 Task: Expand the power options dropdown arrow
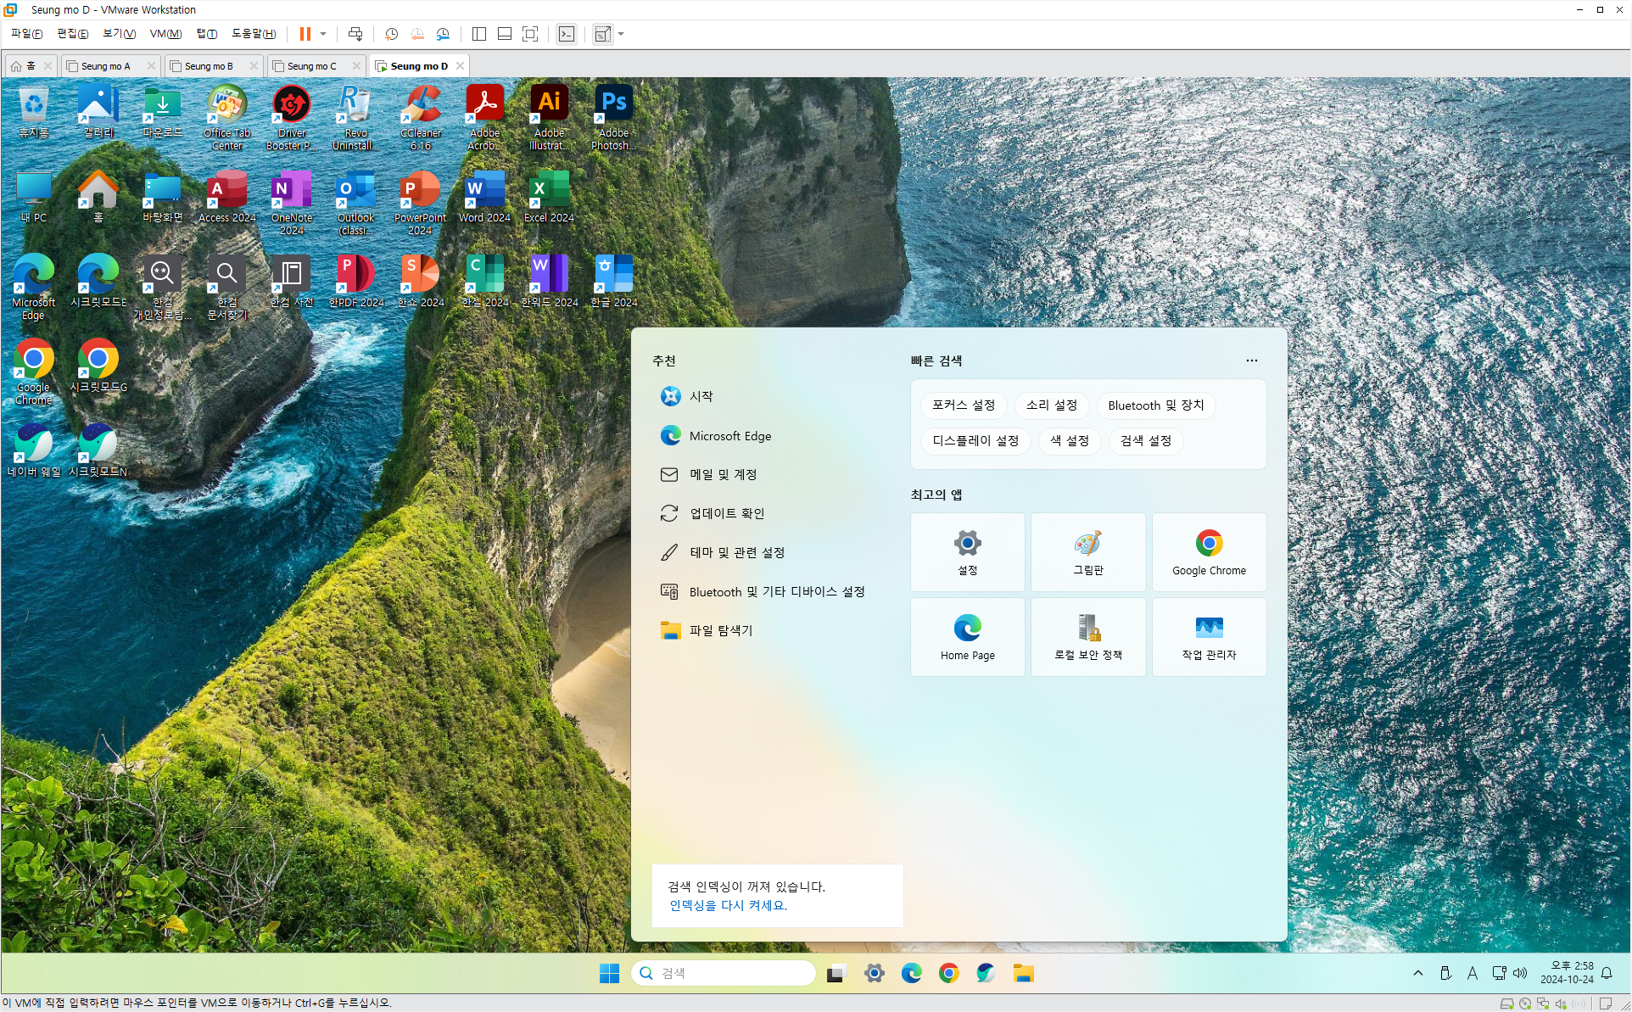(323, 34)
